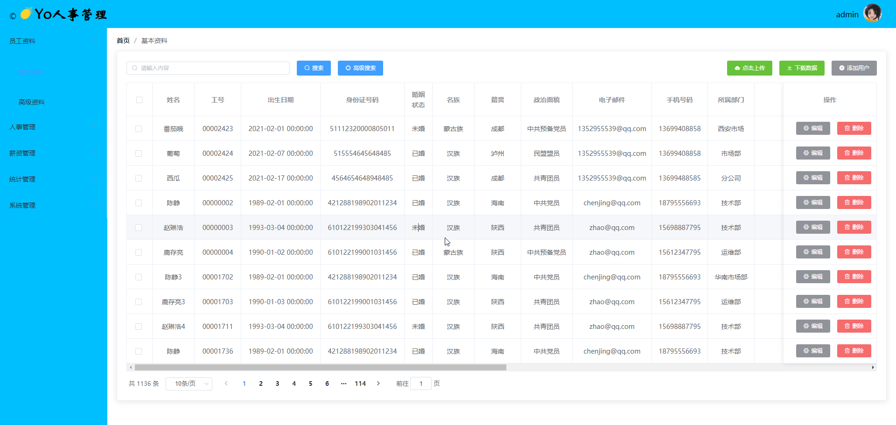Focus the 请输入内容 search field
The image size is (896, 425).
click(208, 68)
